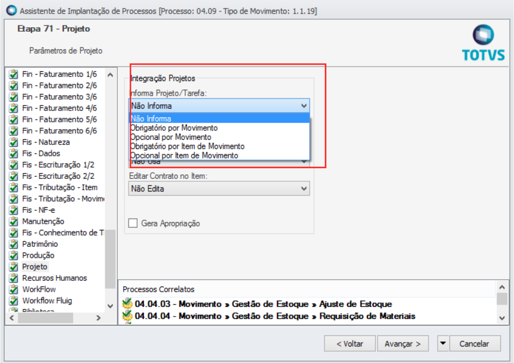Open the Editar Contrato no Item dropdown
514x363 pixels.
point(219,189)
